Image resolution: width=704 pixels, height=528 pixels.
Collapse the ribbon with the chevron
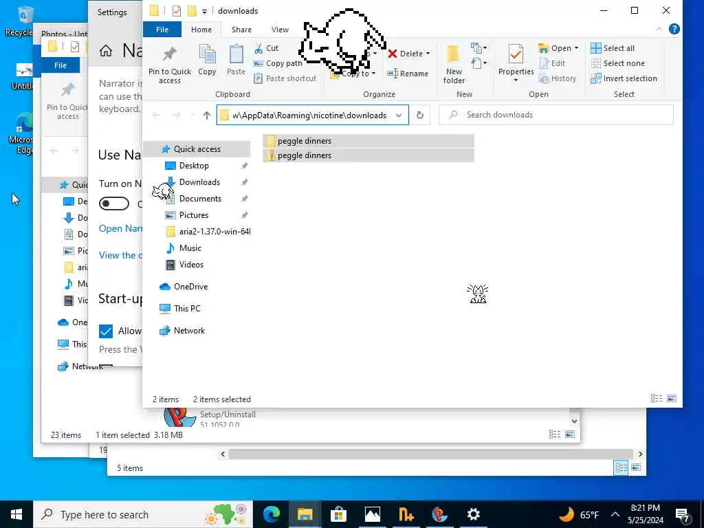tap(659, 29)
